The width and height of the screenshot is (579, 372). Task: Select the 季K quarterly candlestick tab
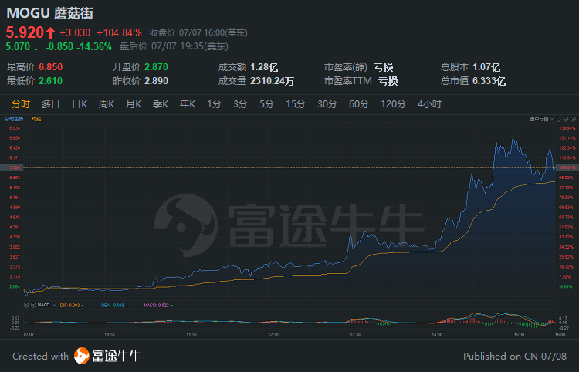[161, 104]
